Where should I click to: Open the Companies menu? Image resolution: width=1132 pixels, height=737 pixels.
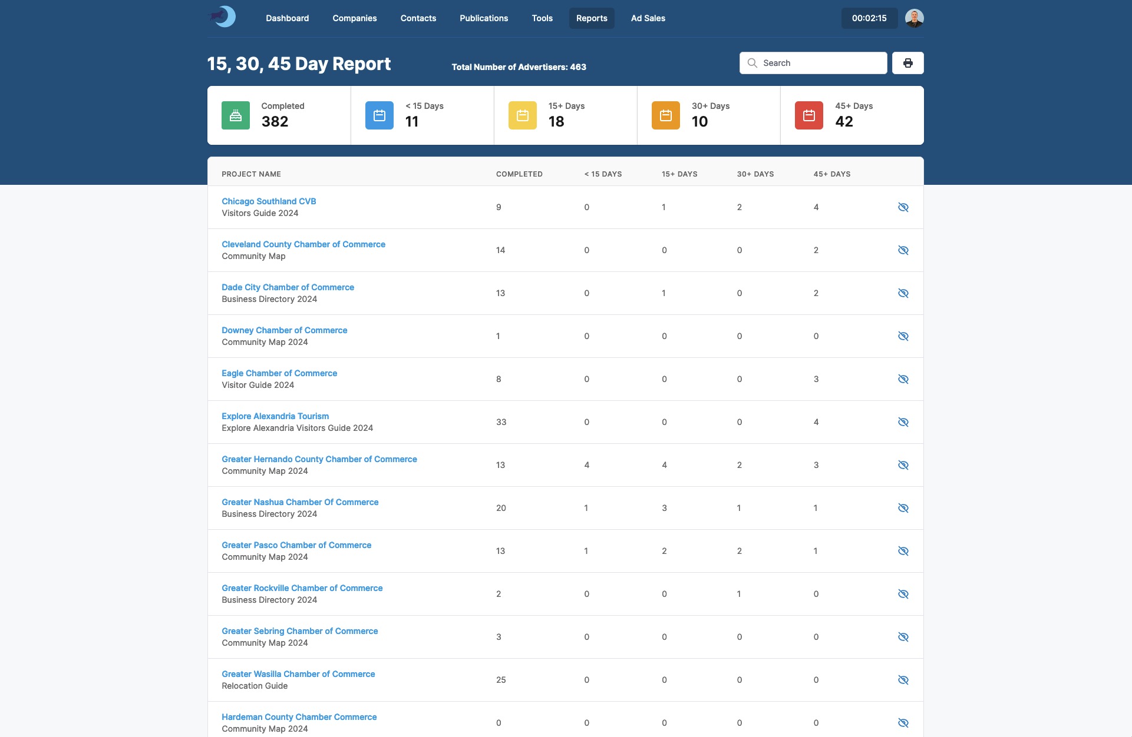coord(354,18)
